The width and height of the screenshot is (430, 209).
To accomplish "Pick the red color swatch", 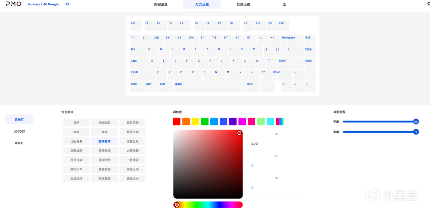I will pyautogui.click(x=177, y=122).
